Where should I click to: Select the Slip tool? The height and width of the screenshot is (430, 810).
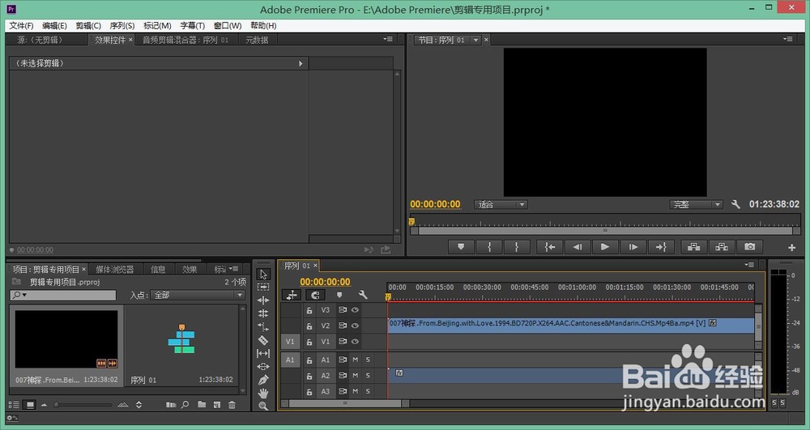(263, 354)
